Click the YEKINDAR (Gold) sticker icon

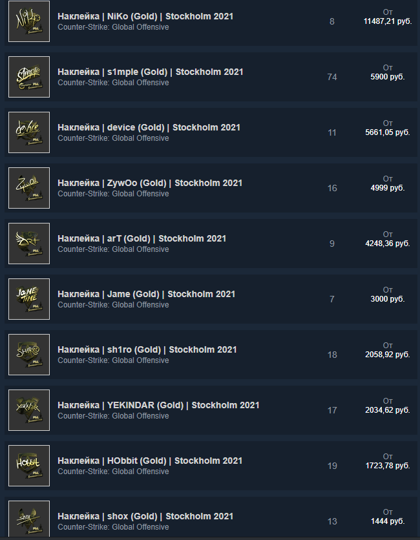point(29,410)
